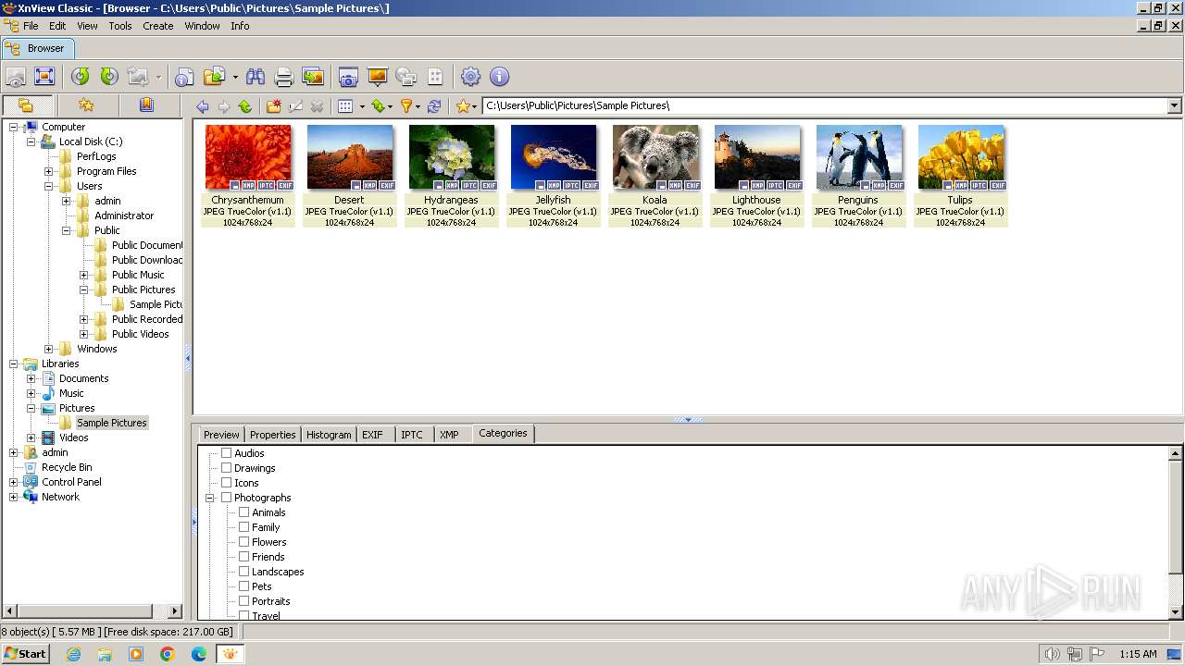The width and height of the screenshot is (1185, 666).
Task: Check the Family category checkbox
Action: coord(244,527)
